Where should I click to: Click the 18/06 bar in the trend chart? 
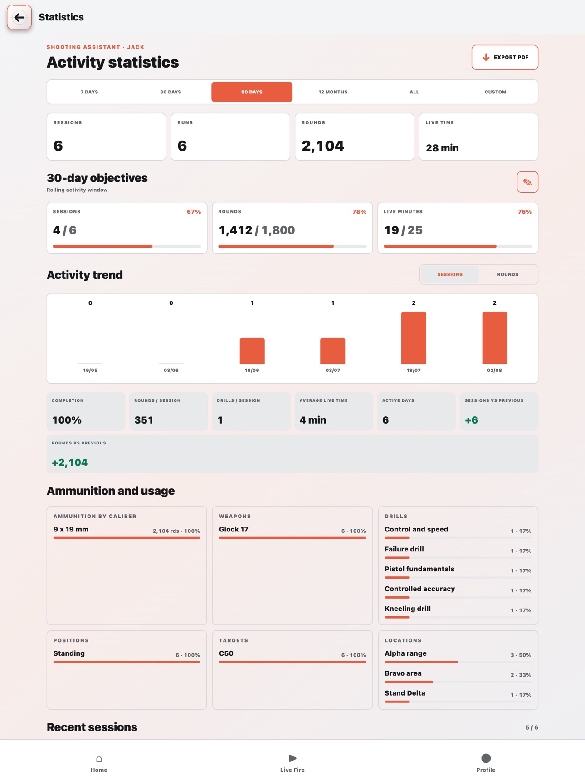click(252, 351)
